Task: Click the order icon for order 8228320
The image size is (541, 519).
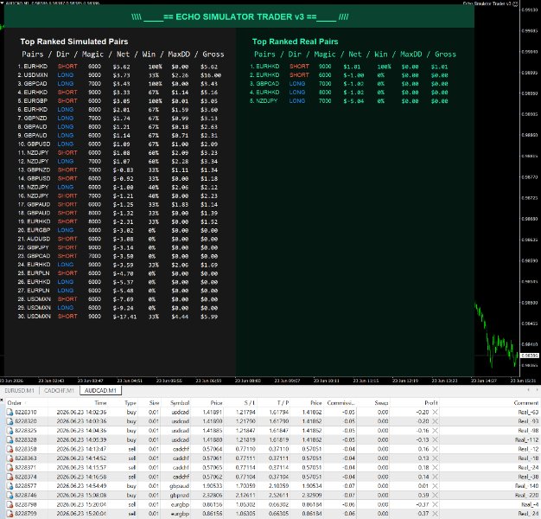Action: click(10, 421)
